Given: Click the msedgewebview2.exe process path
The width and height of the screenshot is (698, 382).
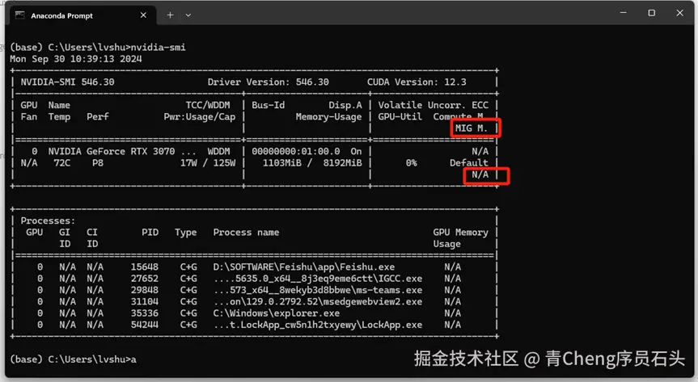Looking at the screenshot, I should (x=318, y=301).
